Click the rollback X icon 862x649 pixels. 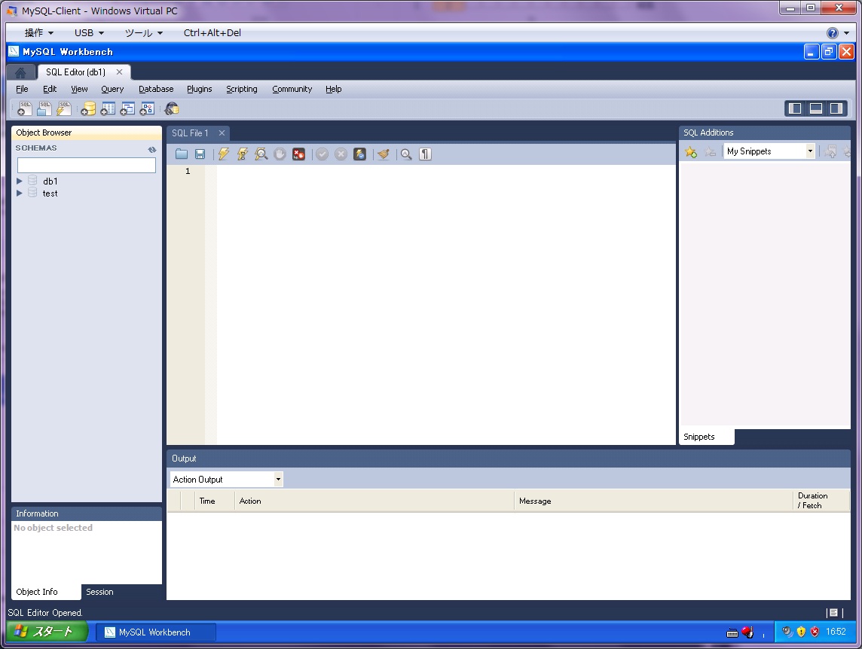(x=341, y=154)
